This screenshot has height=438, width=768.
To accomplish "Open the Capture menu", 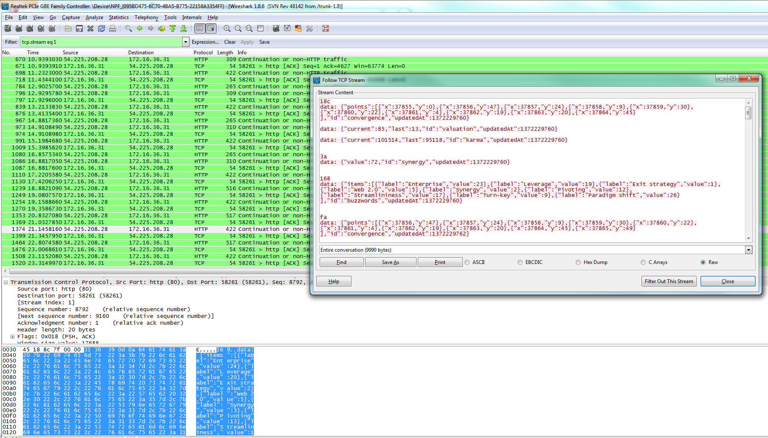I will (x=71, y=17).
